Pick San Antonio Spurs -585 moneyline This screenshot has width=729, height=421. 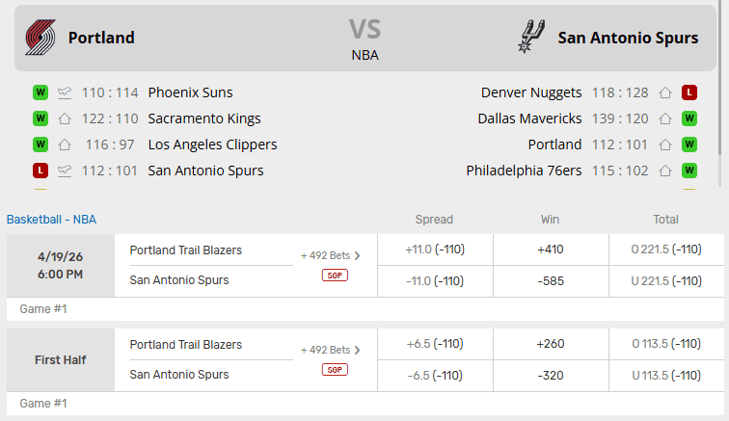tap(551, 281)
